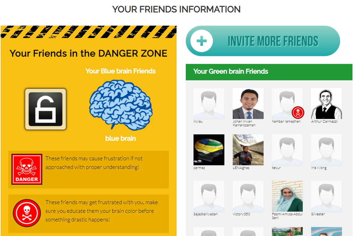The height and width of the screenshot is (236, 354).
Task: Open LENAghaz's outdoor photo
Action: point(248,150)
